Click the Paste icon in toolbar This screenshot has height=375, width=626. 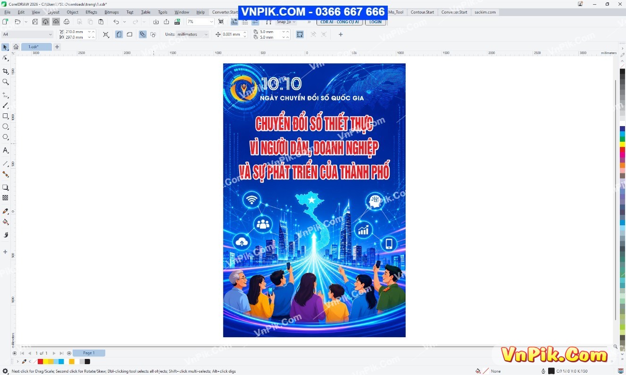tap(101, 22)
